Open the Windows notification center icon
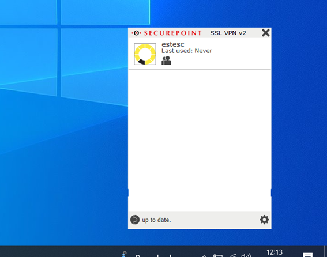 pyautogui.click(x=308, y=255)
